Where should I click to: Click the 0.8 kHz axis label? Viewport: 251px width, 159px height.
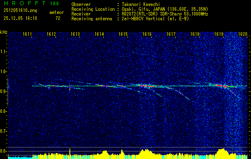point(3,111)
